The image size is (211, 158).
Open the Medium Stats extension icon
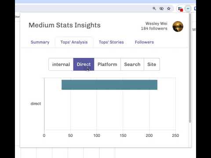pos(188,9)
